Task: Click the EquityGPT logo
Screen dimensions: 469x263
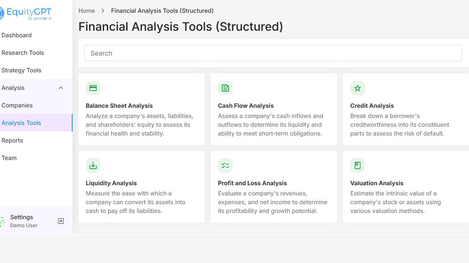Action: pos(25,13)
